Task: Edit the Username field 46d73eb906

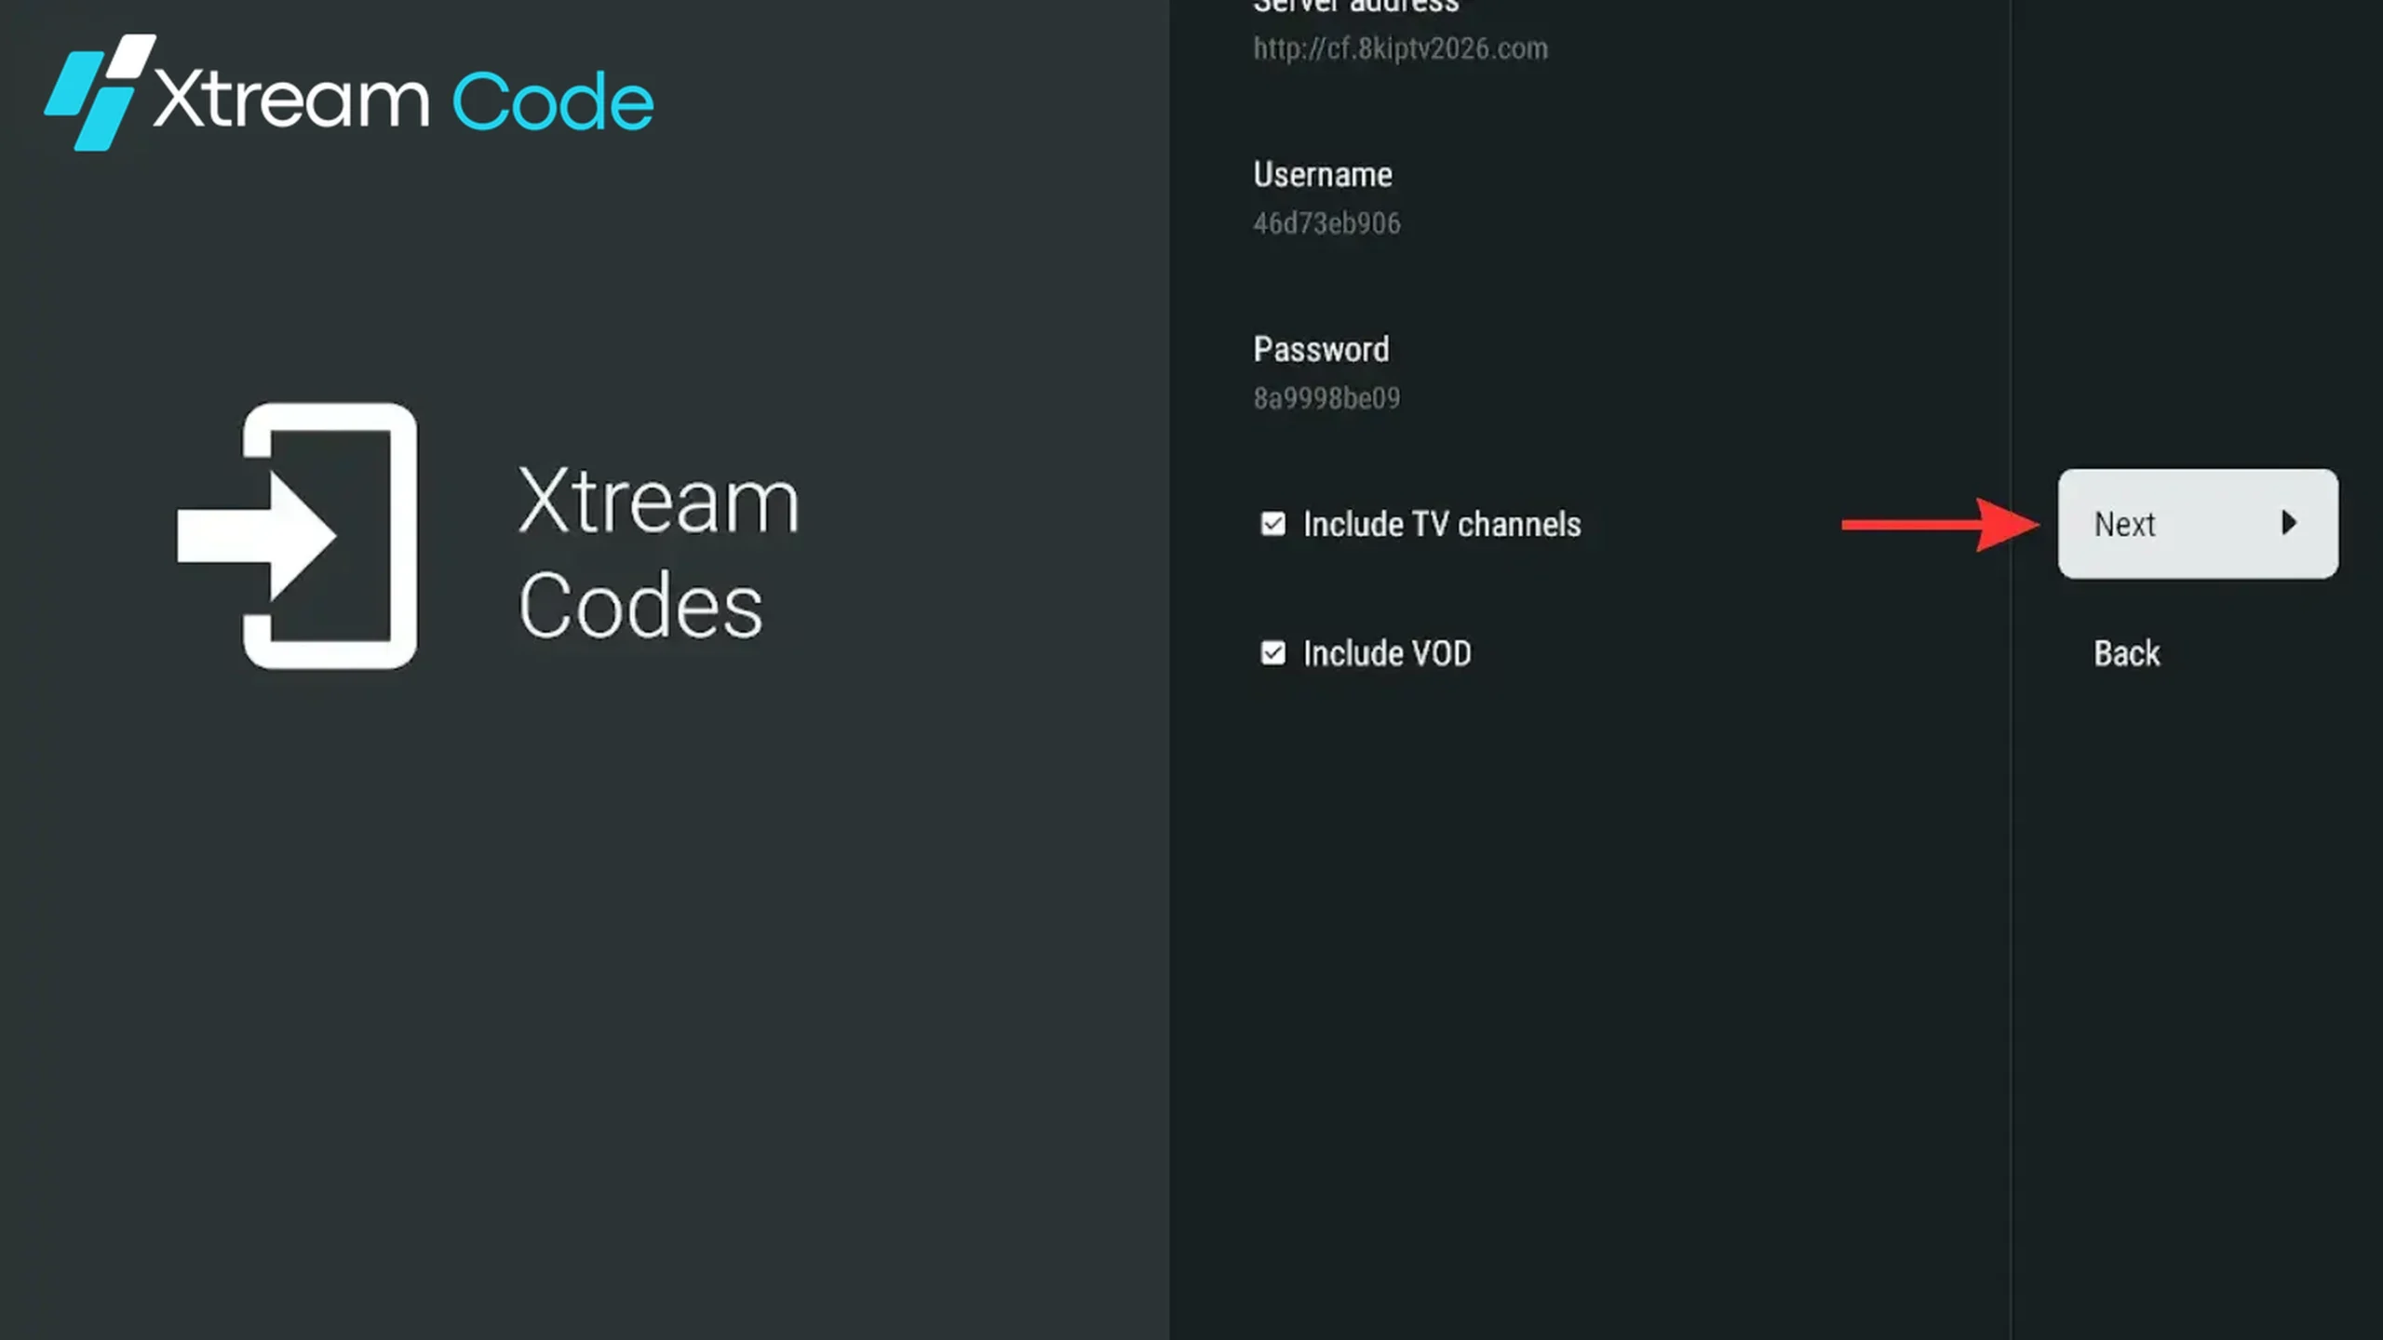Action: coord(1326,223)
